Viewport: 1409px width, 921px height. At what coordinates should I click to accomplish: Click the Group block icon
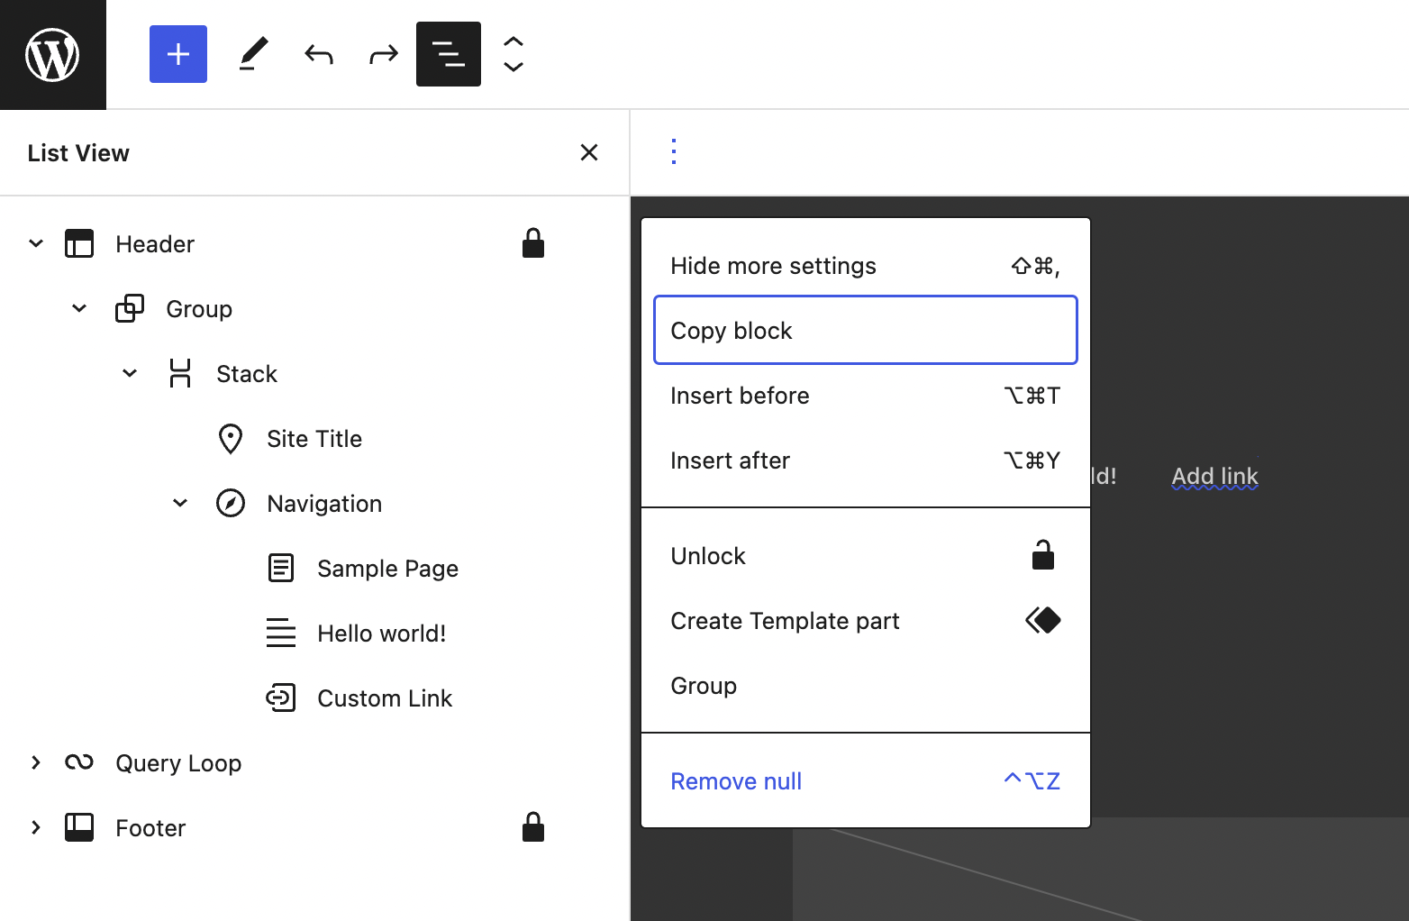(x=130, y=308)
